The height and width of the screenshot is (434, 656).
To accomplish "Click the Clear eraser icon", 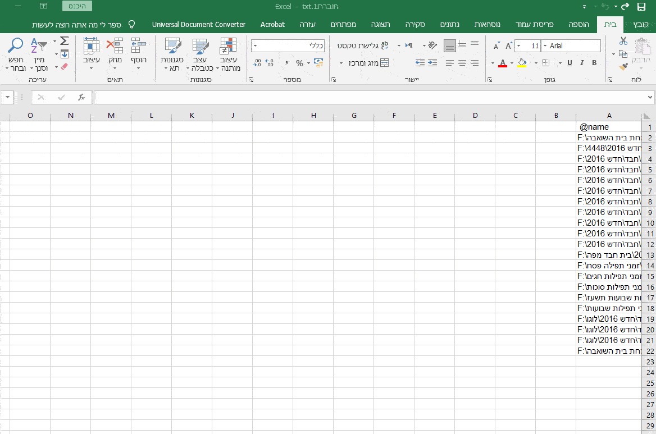I will pos(65,66).
